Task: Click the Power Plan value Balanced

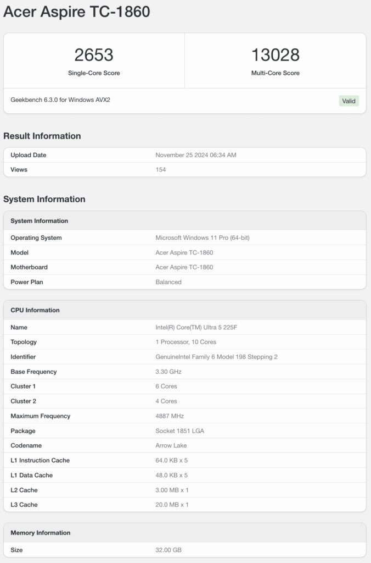Action: 168,282
